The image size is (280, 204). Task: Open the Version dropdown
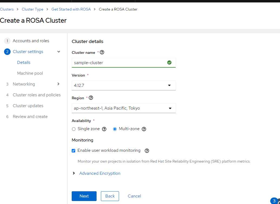click(124, 85)
